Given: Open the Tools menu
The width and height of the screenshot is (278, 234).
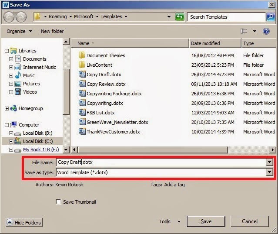Looking at the screenshot, I should coord(170,221).
